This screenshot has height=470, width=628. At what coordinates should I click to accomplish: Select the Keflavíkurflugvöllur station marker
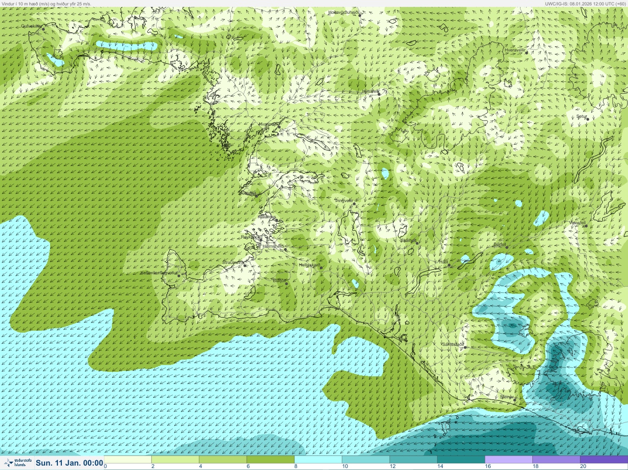(x=179, y=275)
